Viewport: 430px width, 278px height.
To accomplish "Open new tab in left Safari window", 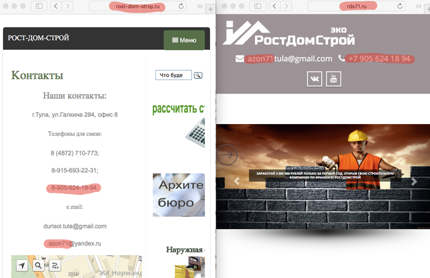I will pos(210,9).
